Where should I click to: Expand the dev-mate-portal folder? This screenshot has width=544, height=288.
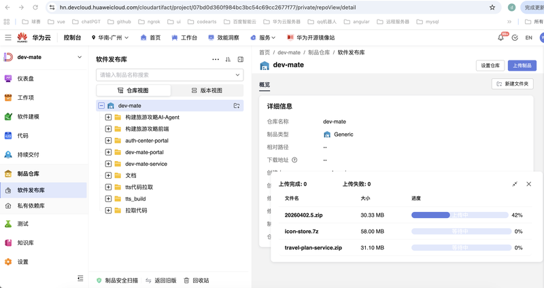point(108,152)
